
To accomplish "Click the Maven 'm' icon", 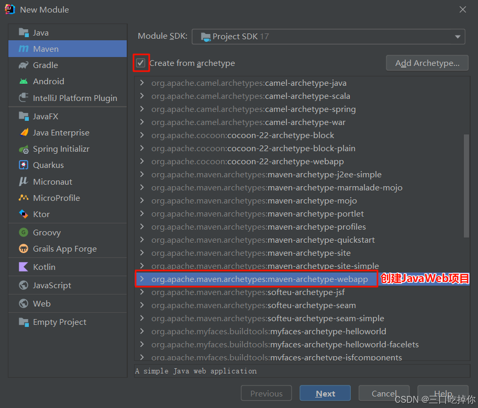I will click(24, 49).
